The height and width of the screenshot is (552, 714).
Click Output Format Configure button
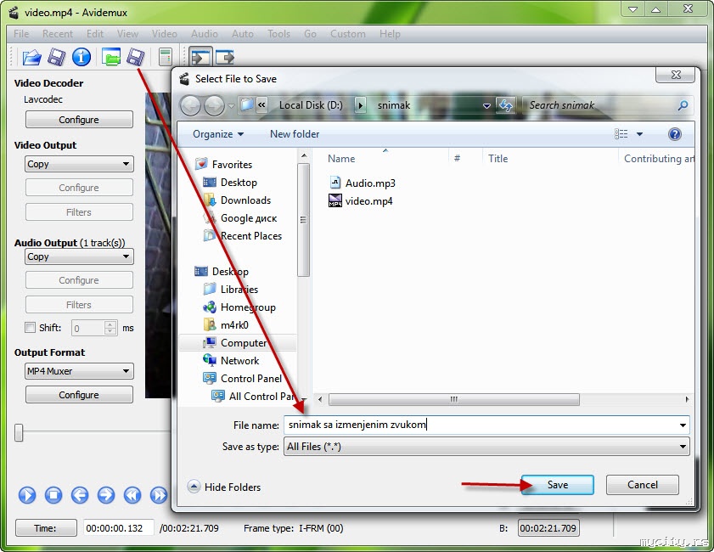[x=79, y=394]
